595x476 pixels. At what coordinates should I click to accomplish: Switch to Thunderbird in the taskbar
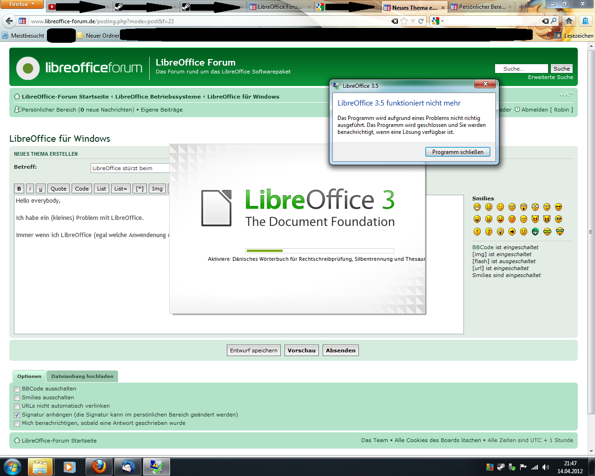pyautogui.click(x=128, y=467)
